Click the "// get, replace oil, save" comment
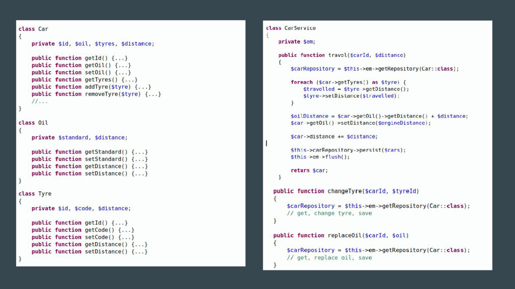The height and width of the screenshot is (289, 515). 329,257
